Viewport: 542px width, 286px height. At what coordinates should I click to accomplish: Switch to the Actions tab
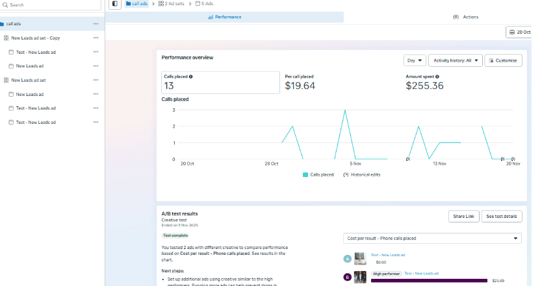[x=465, y=17]
